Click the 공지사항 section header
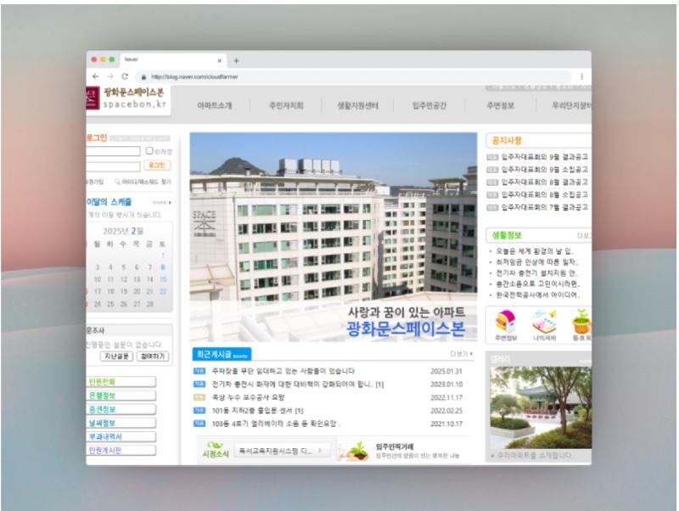Viewport: 679px width, 511px height. tap(507, 141)
